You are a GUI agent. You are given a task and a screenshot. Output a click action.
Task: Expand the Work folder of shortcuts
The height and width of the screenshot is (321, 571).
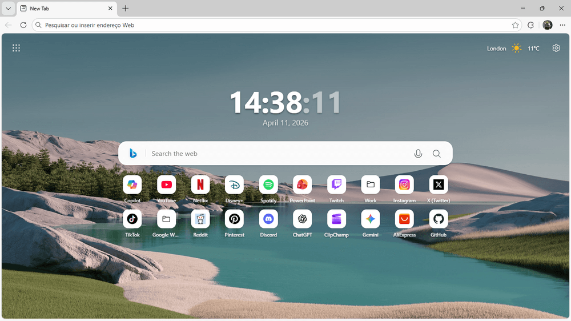tap(371, 184)
